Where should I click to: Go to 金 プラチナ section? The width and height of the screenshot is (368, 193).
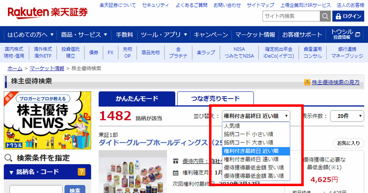click(179, 52)
